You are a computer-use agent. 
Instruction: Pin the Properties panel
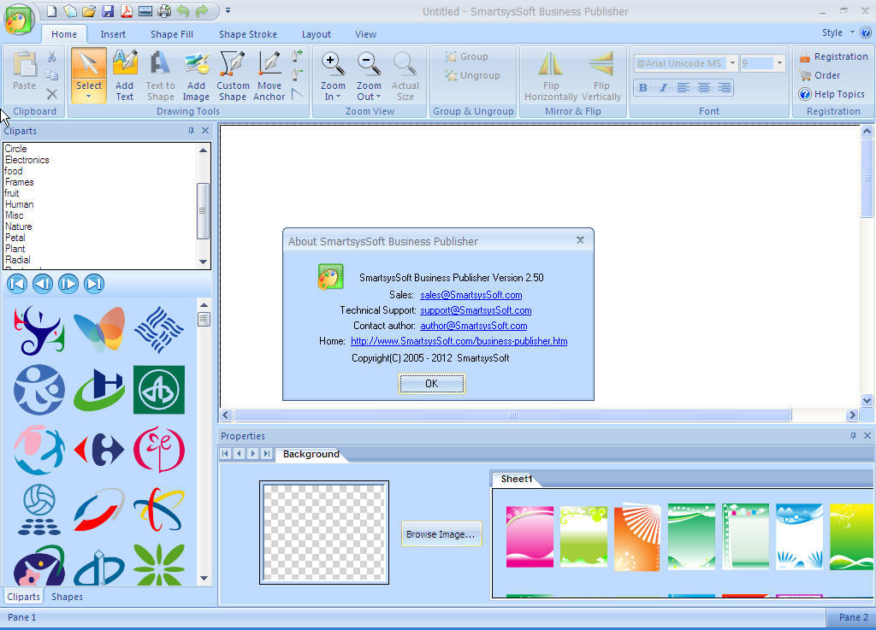click(x=853, y=436)
